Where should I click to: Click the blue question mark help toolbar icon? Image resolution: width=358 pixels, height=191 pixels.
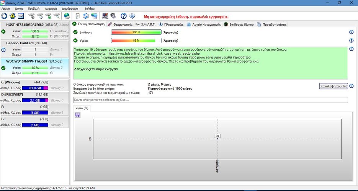124,16
